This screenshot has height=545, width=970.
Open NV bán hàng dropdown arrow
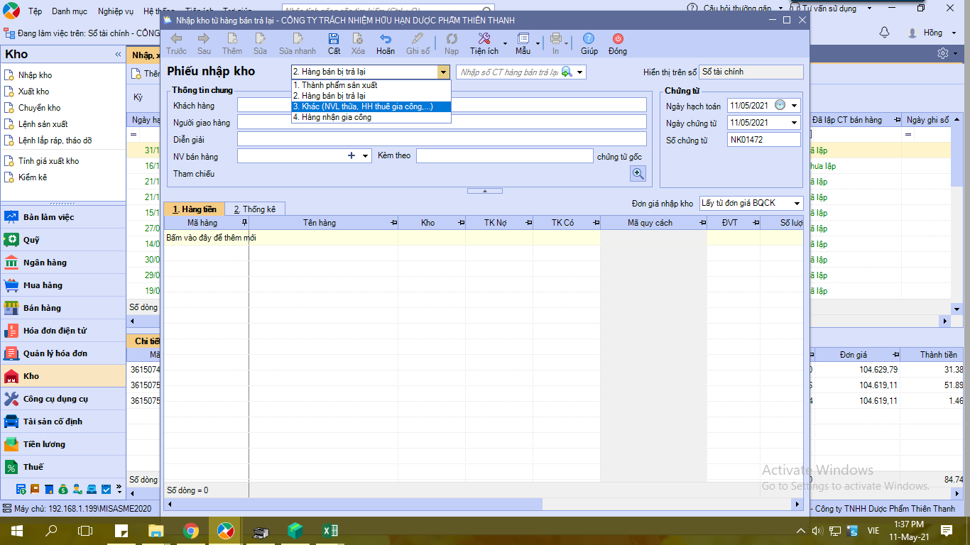[x=365, y=155]
